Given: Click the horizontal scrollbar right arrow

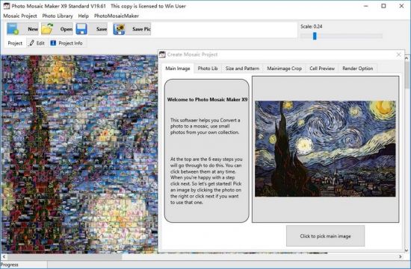Looking at the screenshot, I should 401,257.
